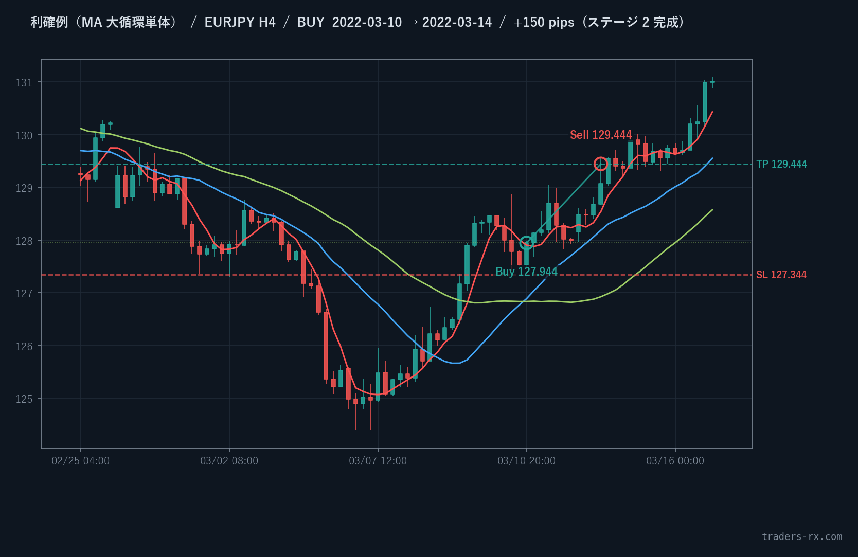The image size is (858, 557).
Task: Click the Buy 127.944 entry circle marker
Action: point(526,243)
